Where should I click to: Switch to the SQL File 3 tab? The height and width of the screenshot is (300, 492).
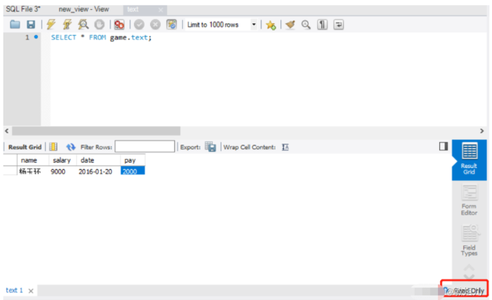coord(23,9)
